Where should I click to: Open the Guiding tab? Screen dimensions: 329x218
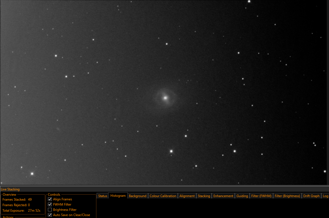point(242,196)
